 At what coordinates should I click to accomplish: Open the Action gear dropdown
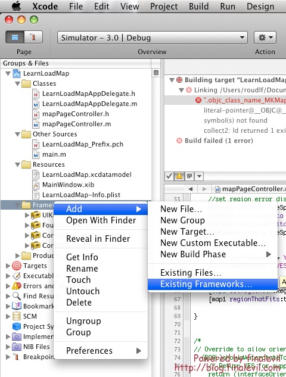click(265, 38)
